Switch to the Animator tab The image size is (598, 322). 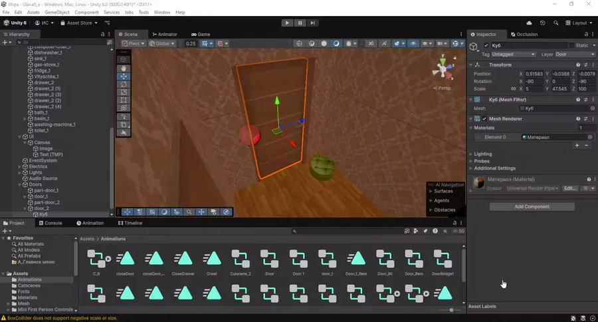(x=165, y=35)
